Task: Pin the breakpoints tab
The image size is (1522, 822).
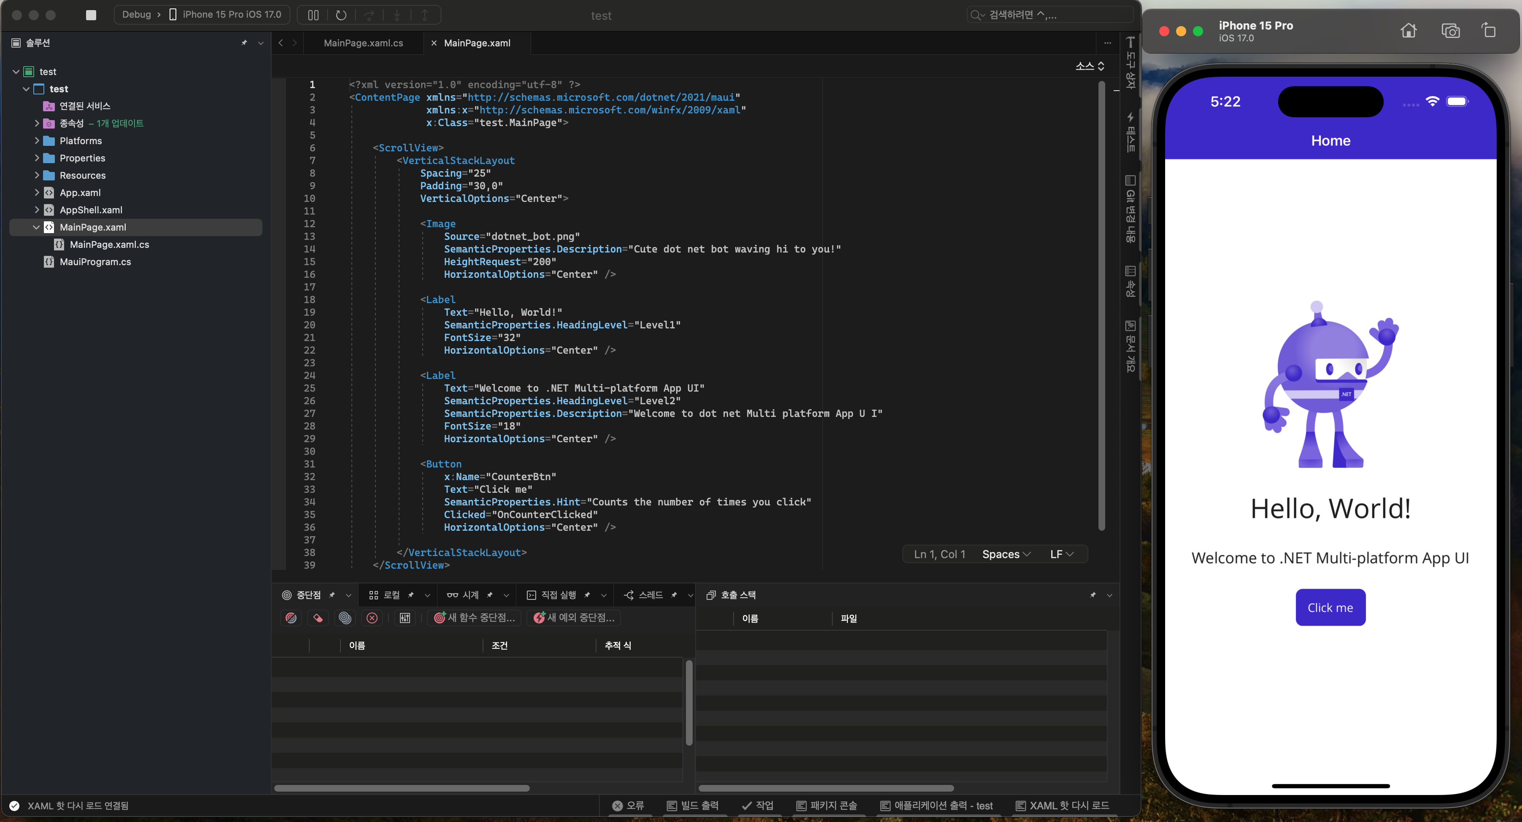Action: (332, 595)
